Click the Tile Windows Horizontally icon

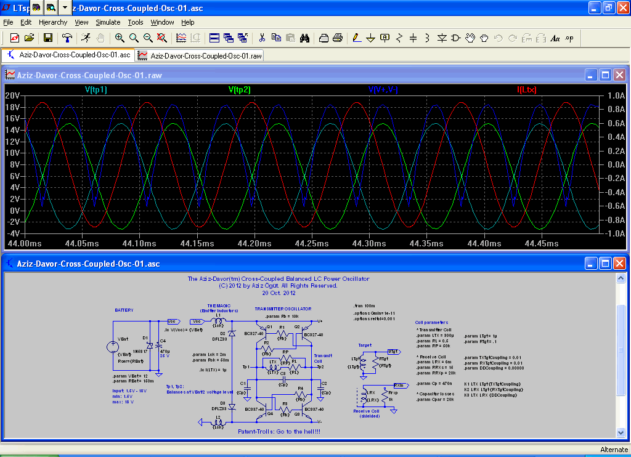[x=214, y=38]
